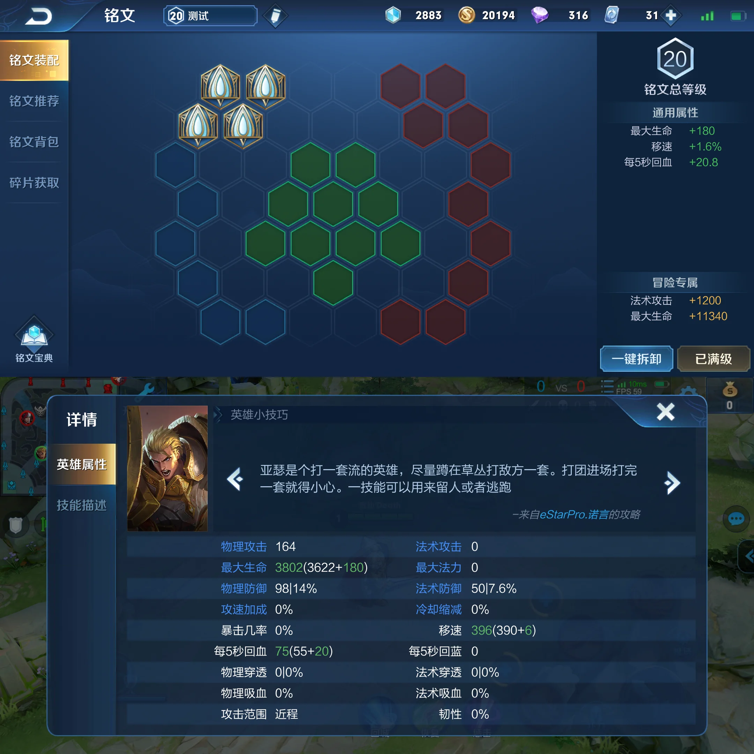
Task: Show next hero tip with right arrow
Action: [672, 483]
